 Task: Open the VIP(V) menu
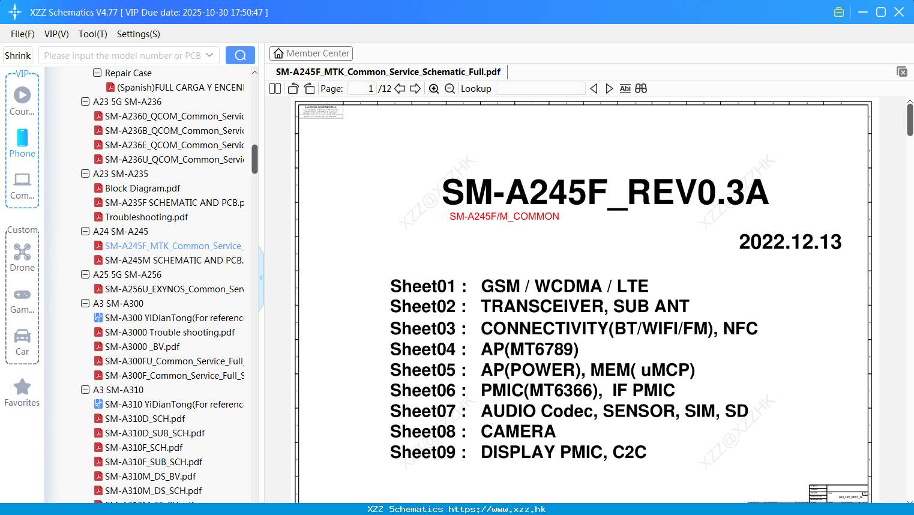click(56, 34)
